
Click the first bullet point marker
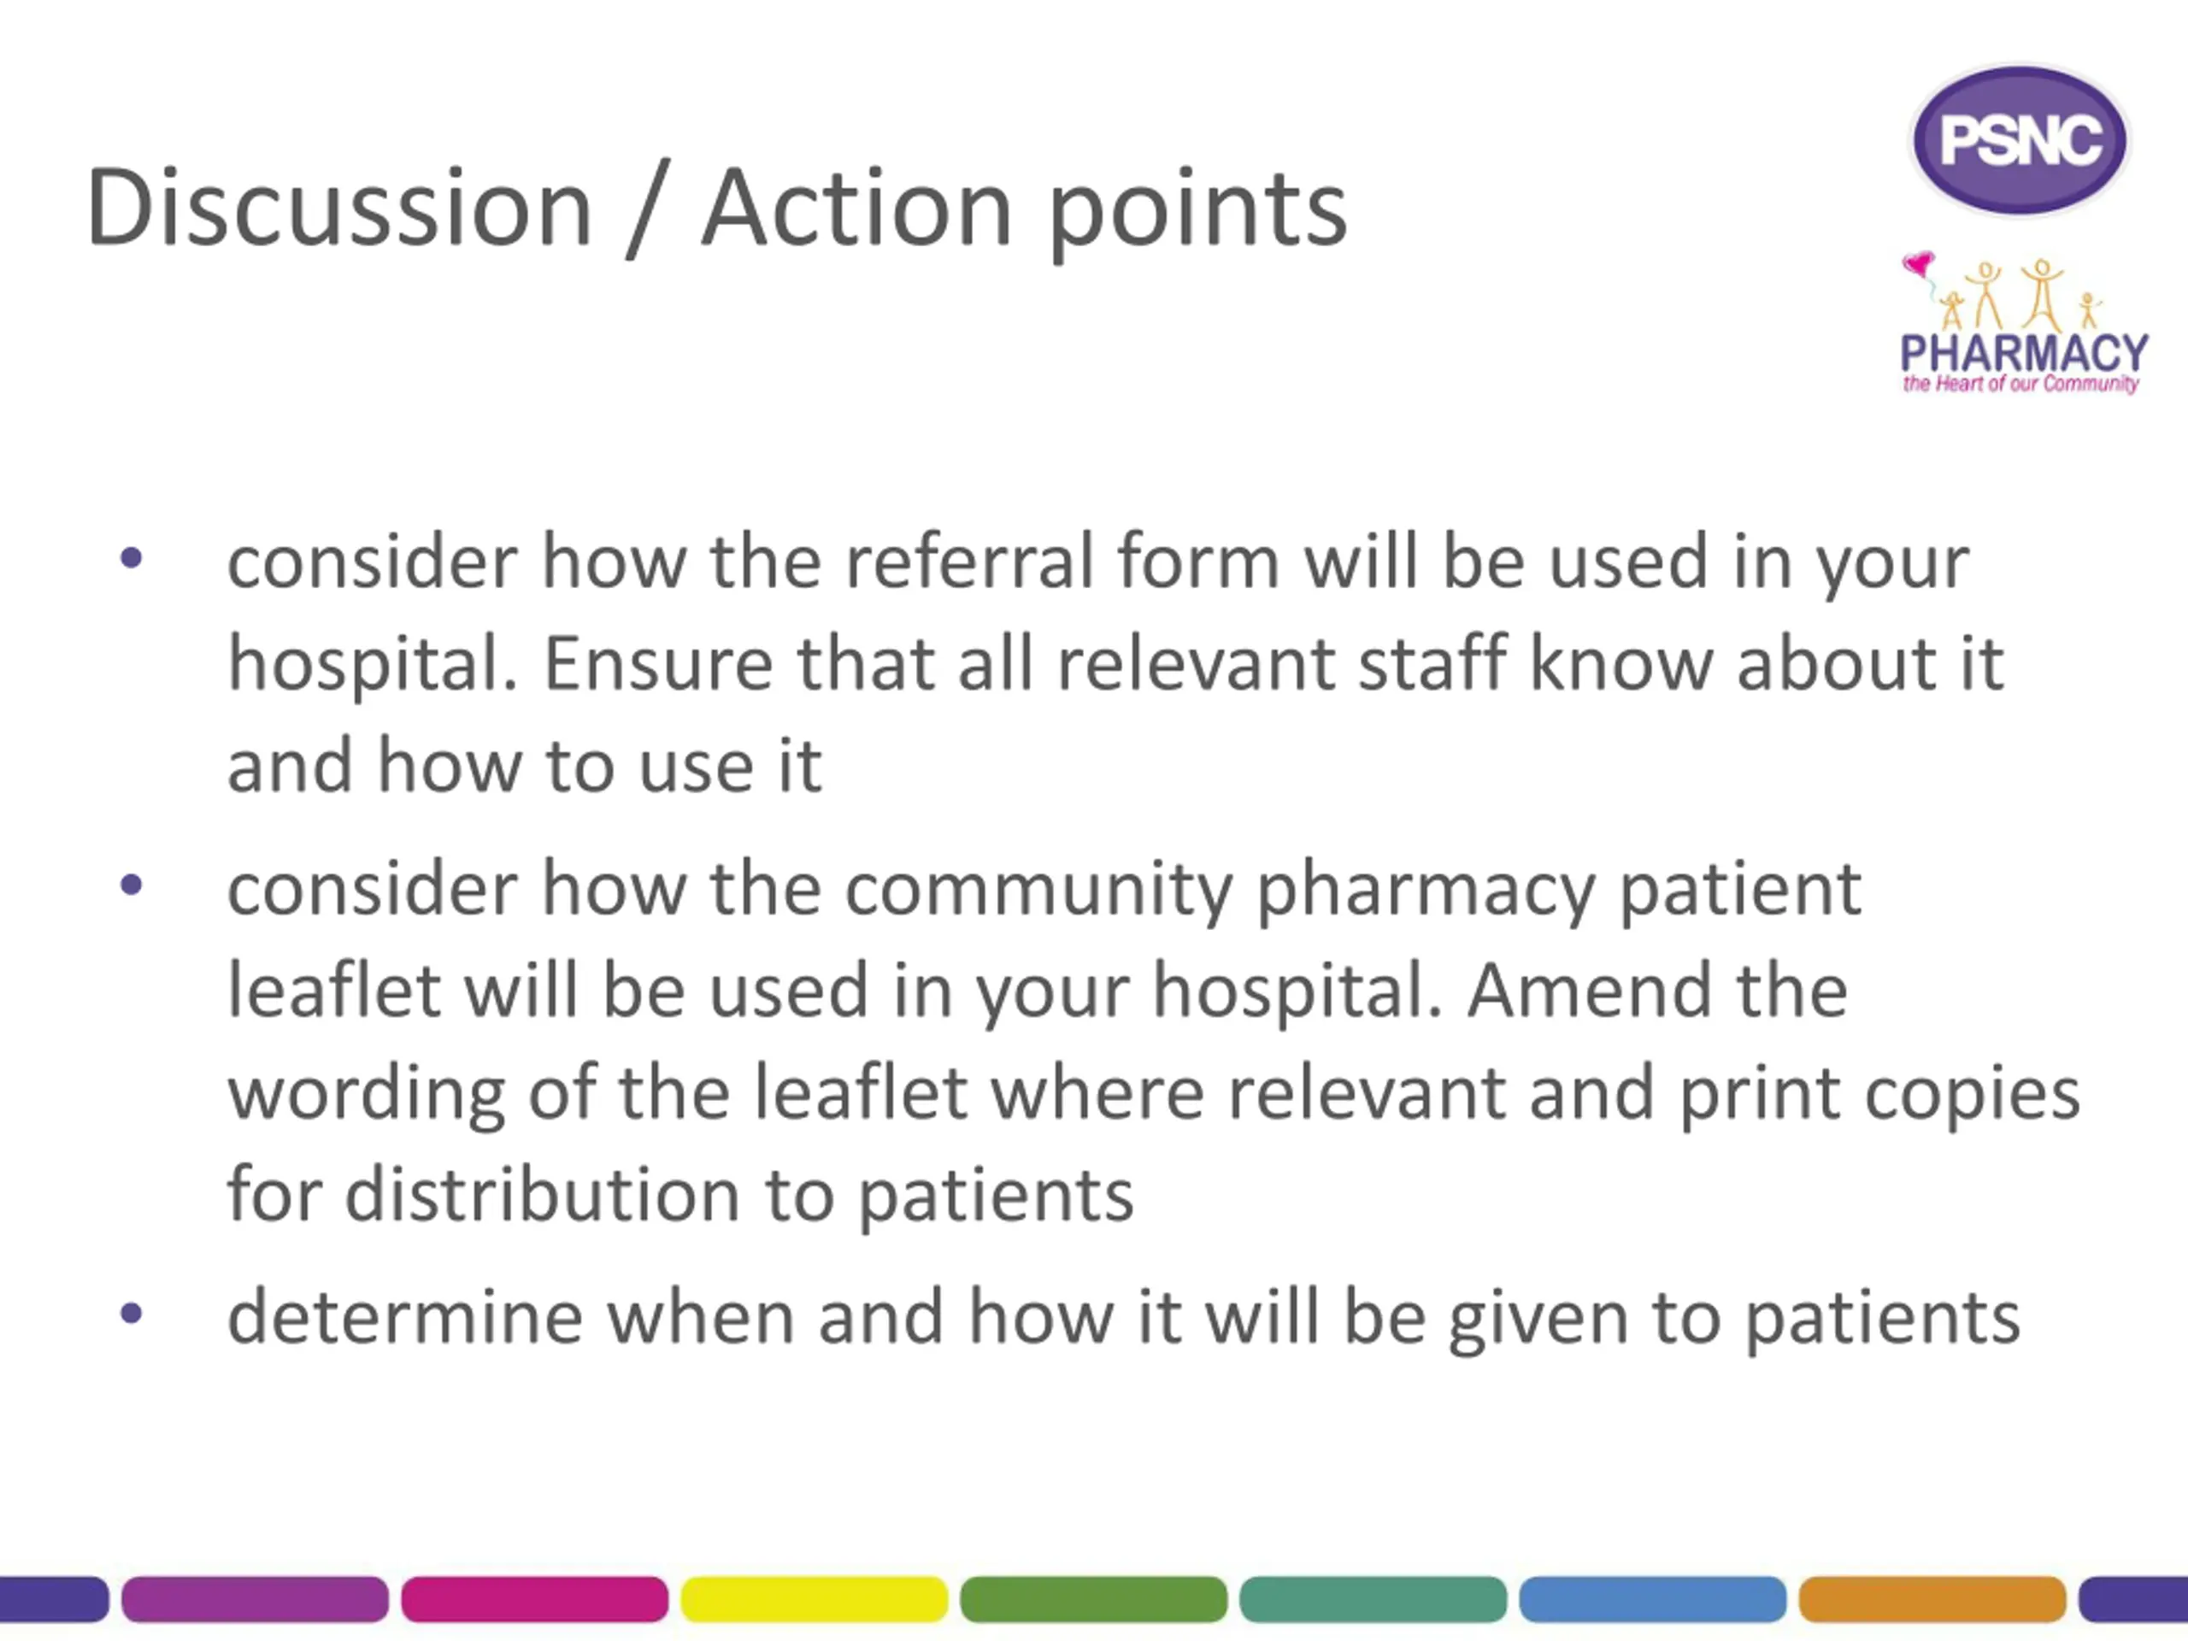(x=131, y=559)
